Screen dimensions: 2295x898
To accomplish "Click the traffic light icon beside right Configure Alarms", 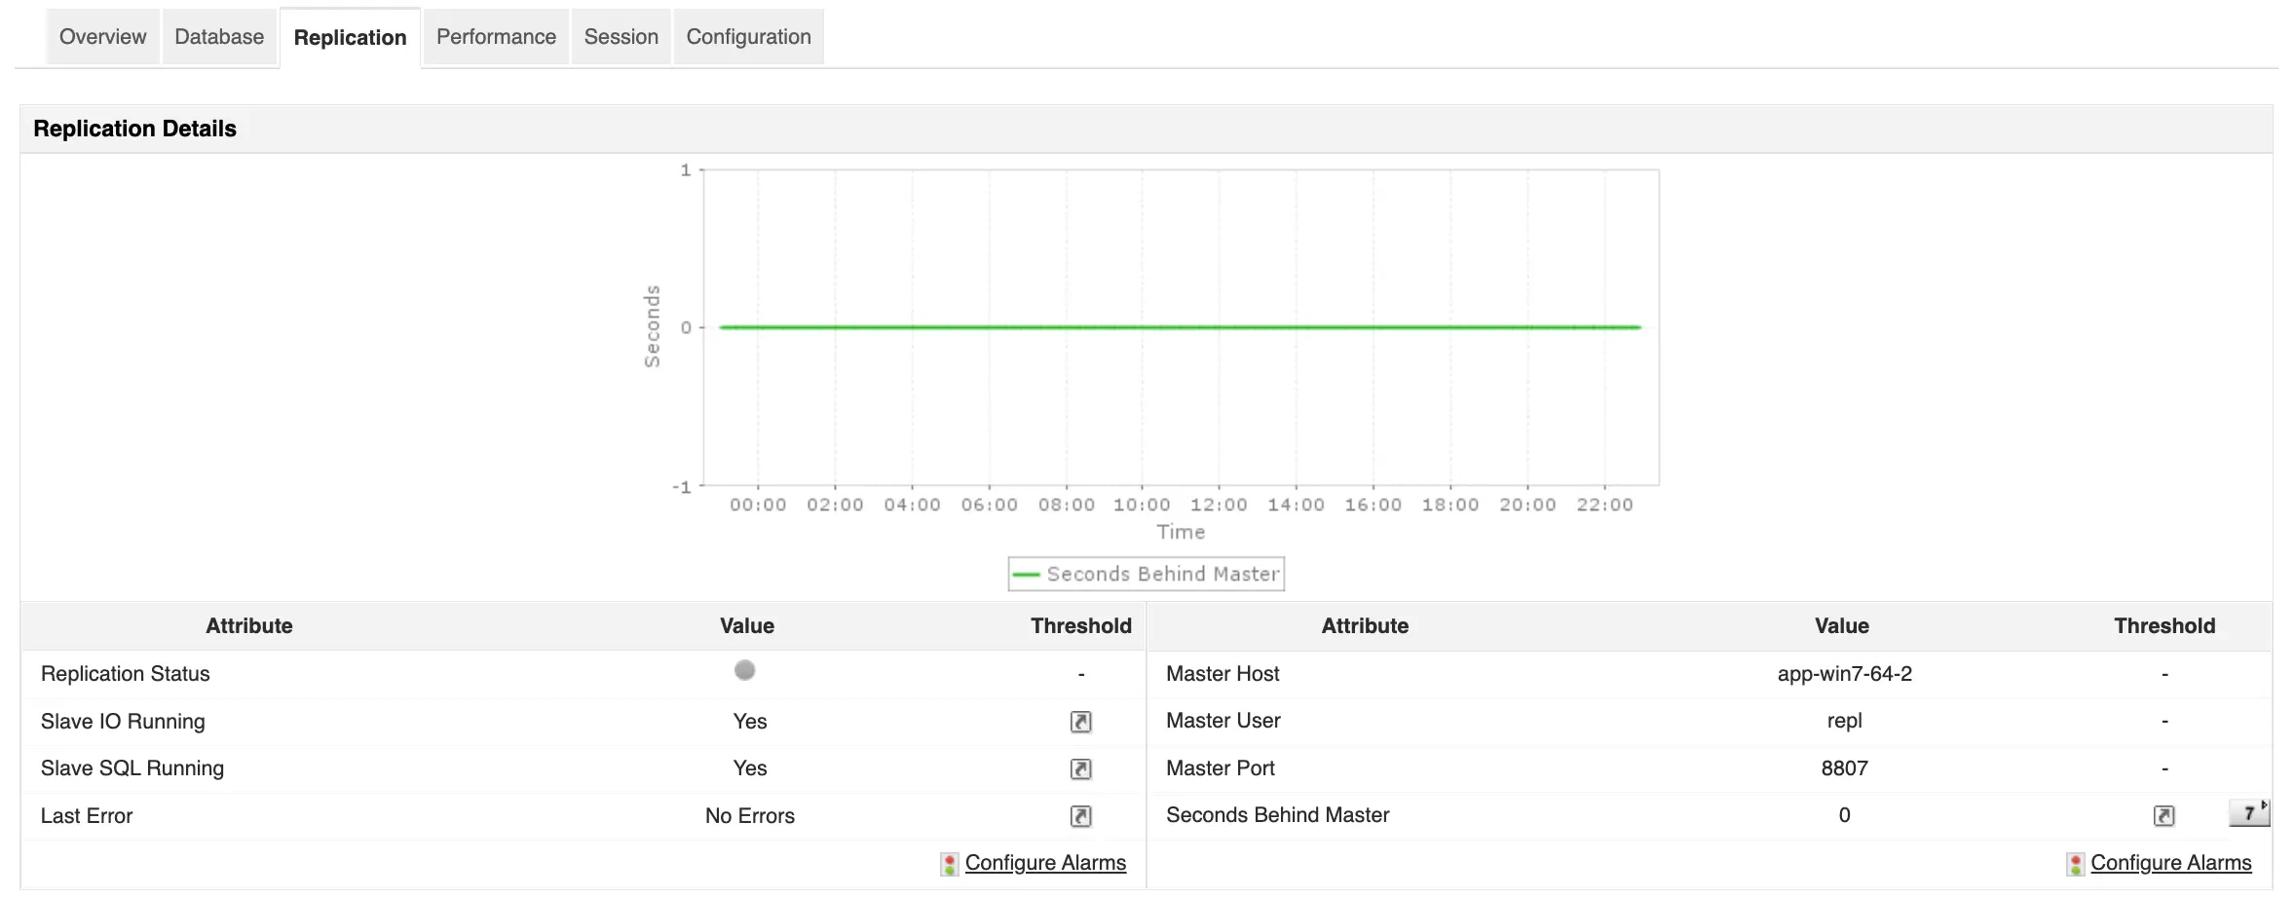I will click(x=2074, y=863).
